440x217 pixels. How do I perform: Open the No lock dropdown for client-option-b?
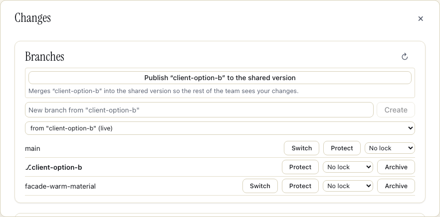[348, 167]
